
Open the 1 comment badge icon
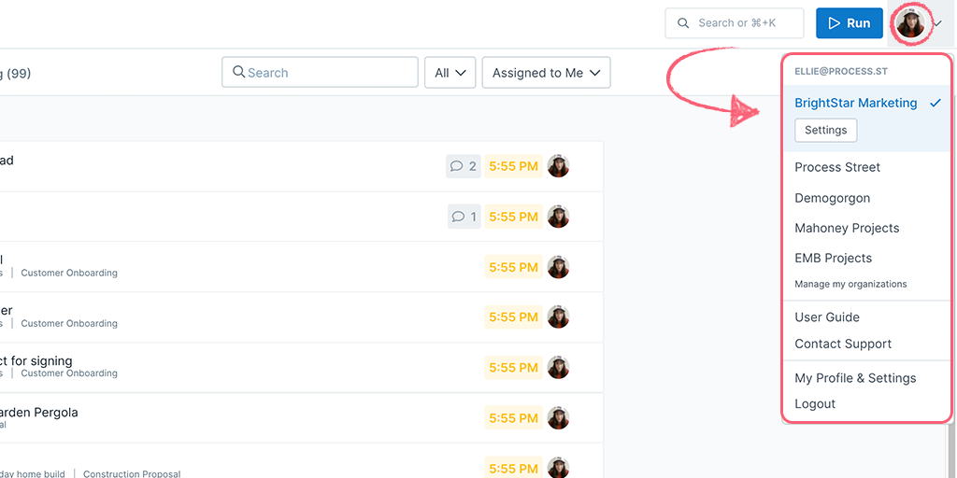click(464, 217)
